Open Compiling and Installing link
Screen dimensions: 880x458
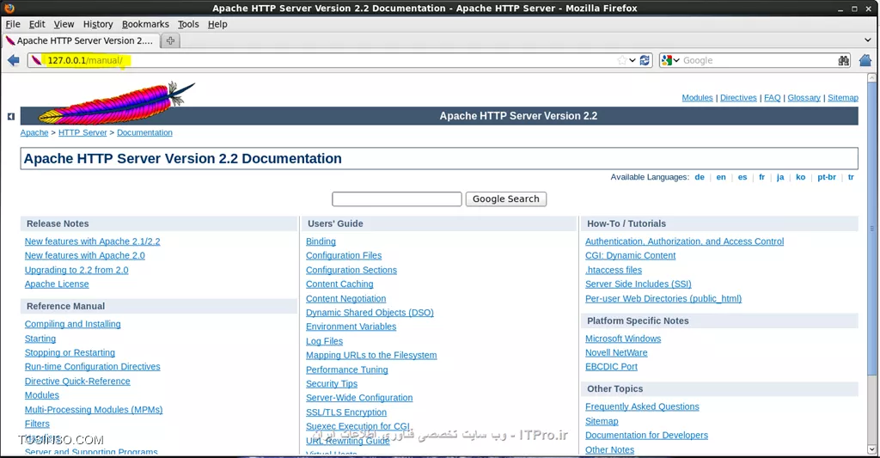point(72,324)
